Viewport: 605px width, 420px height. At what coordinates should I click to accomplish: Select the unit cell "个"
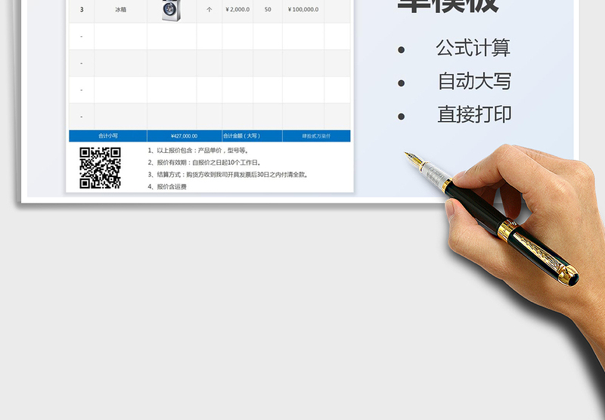coord(209,10)
